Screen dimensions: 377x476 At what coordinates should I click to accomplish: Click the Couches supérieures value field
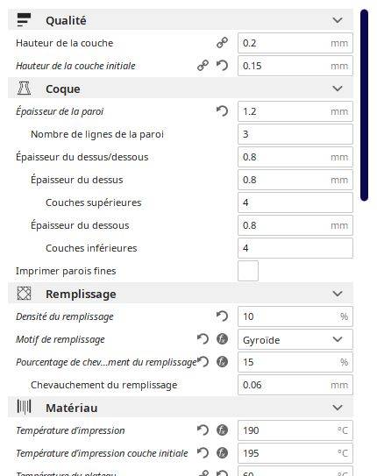295,202
